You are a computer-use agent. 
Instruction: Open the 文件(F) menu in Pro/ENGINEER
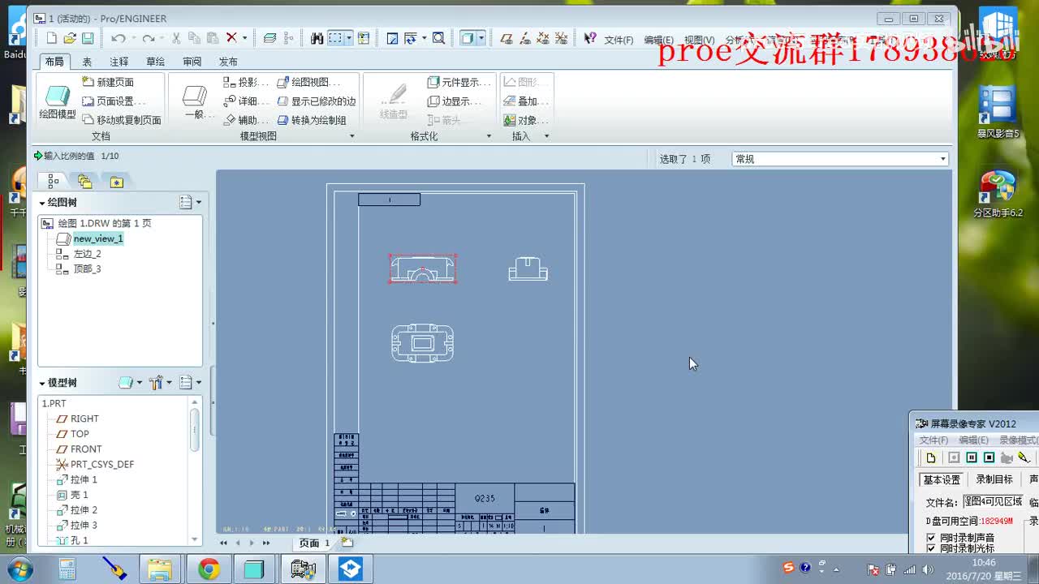[619, 40]
